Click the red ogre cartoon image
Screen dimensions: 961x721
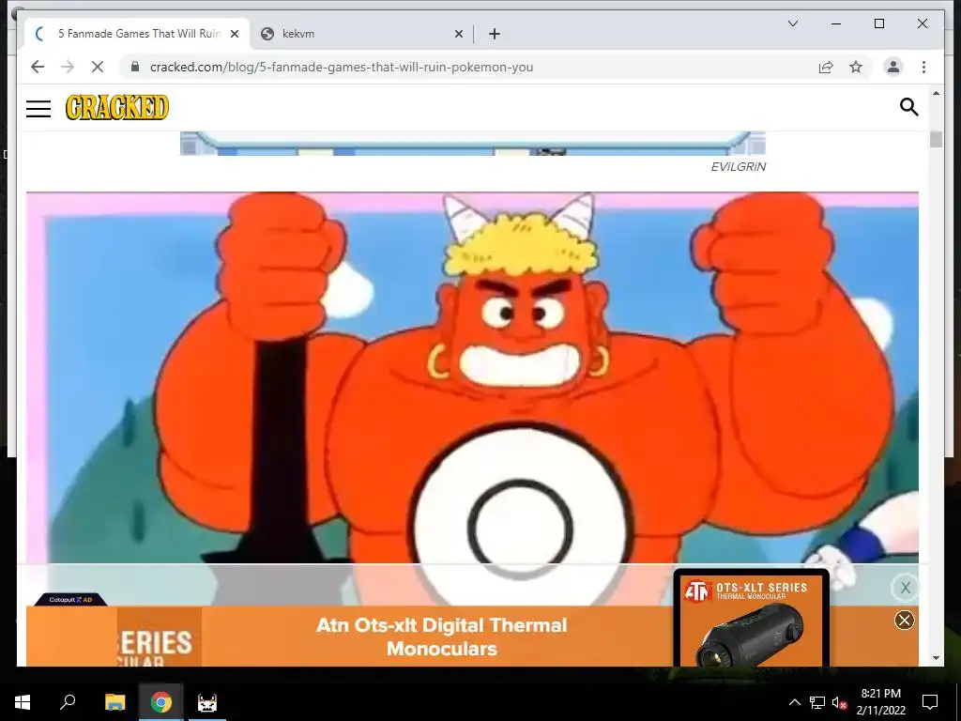point(472,377)
